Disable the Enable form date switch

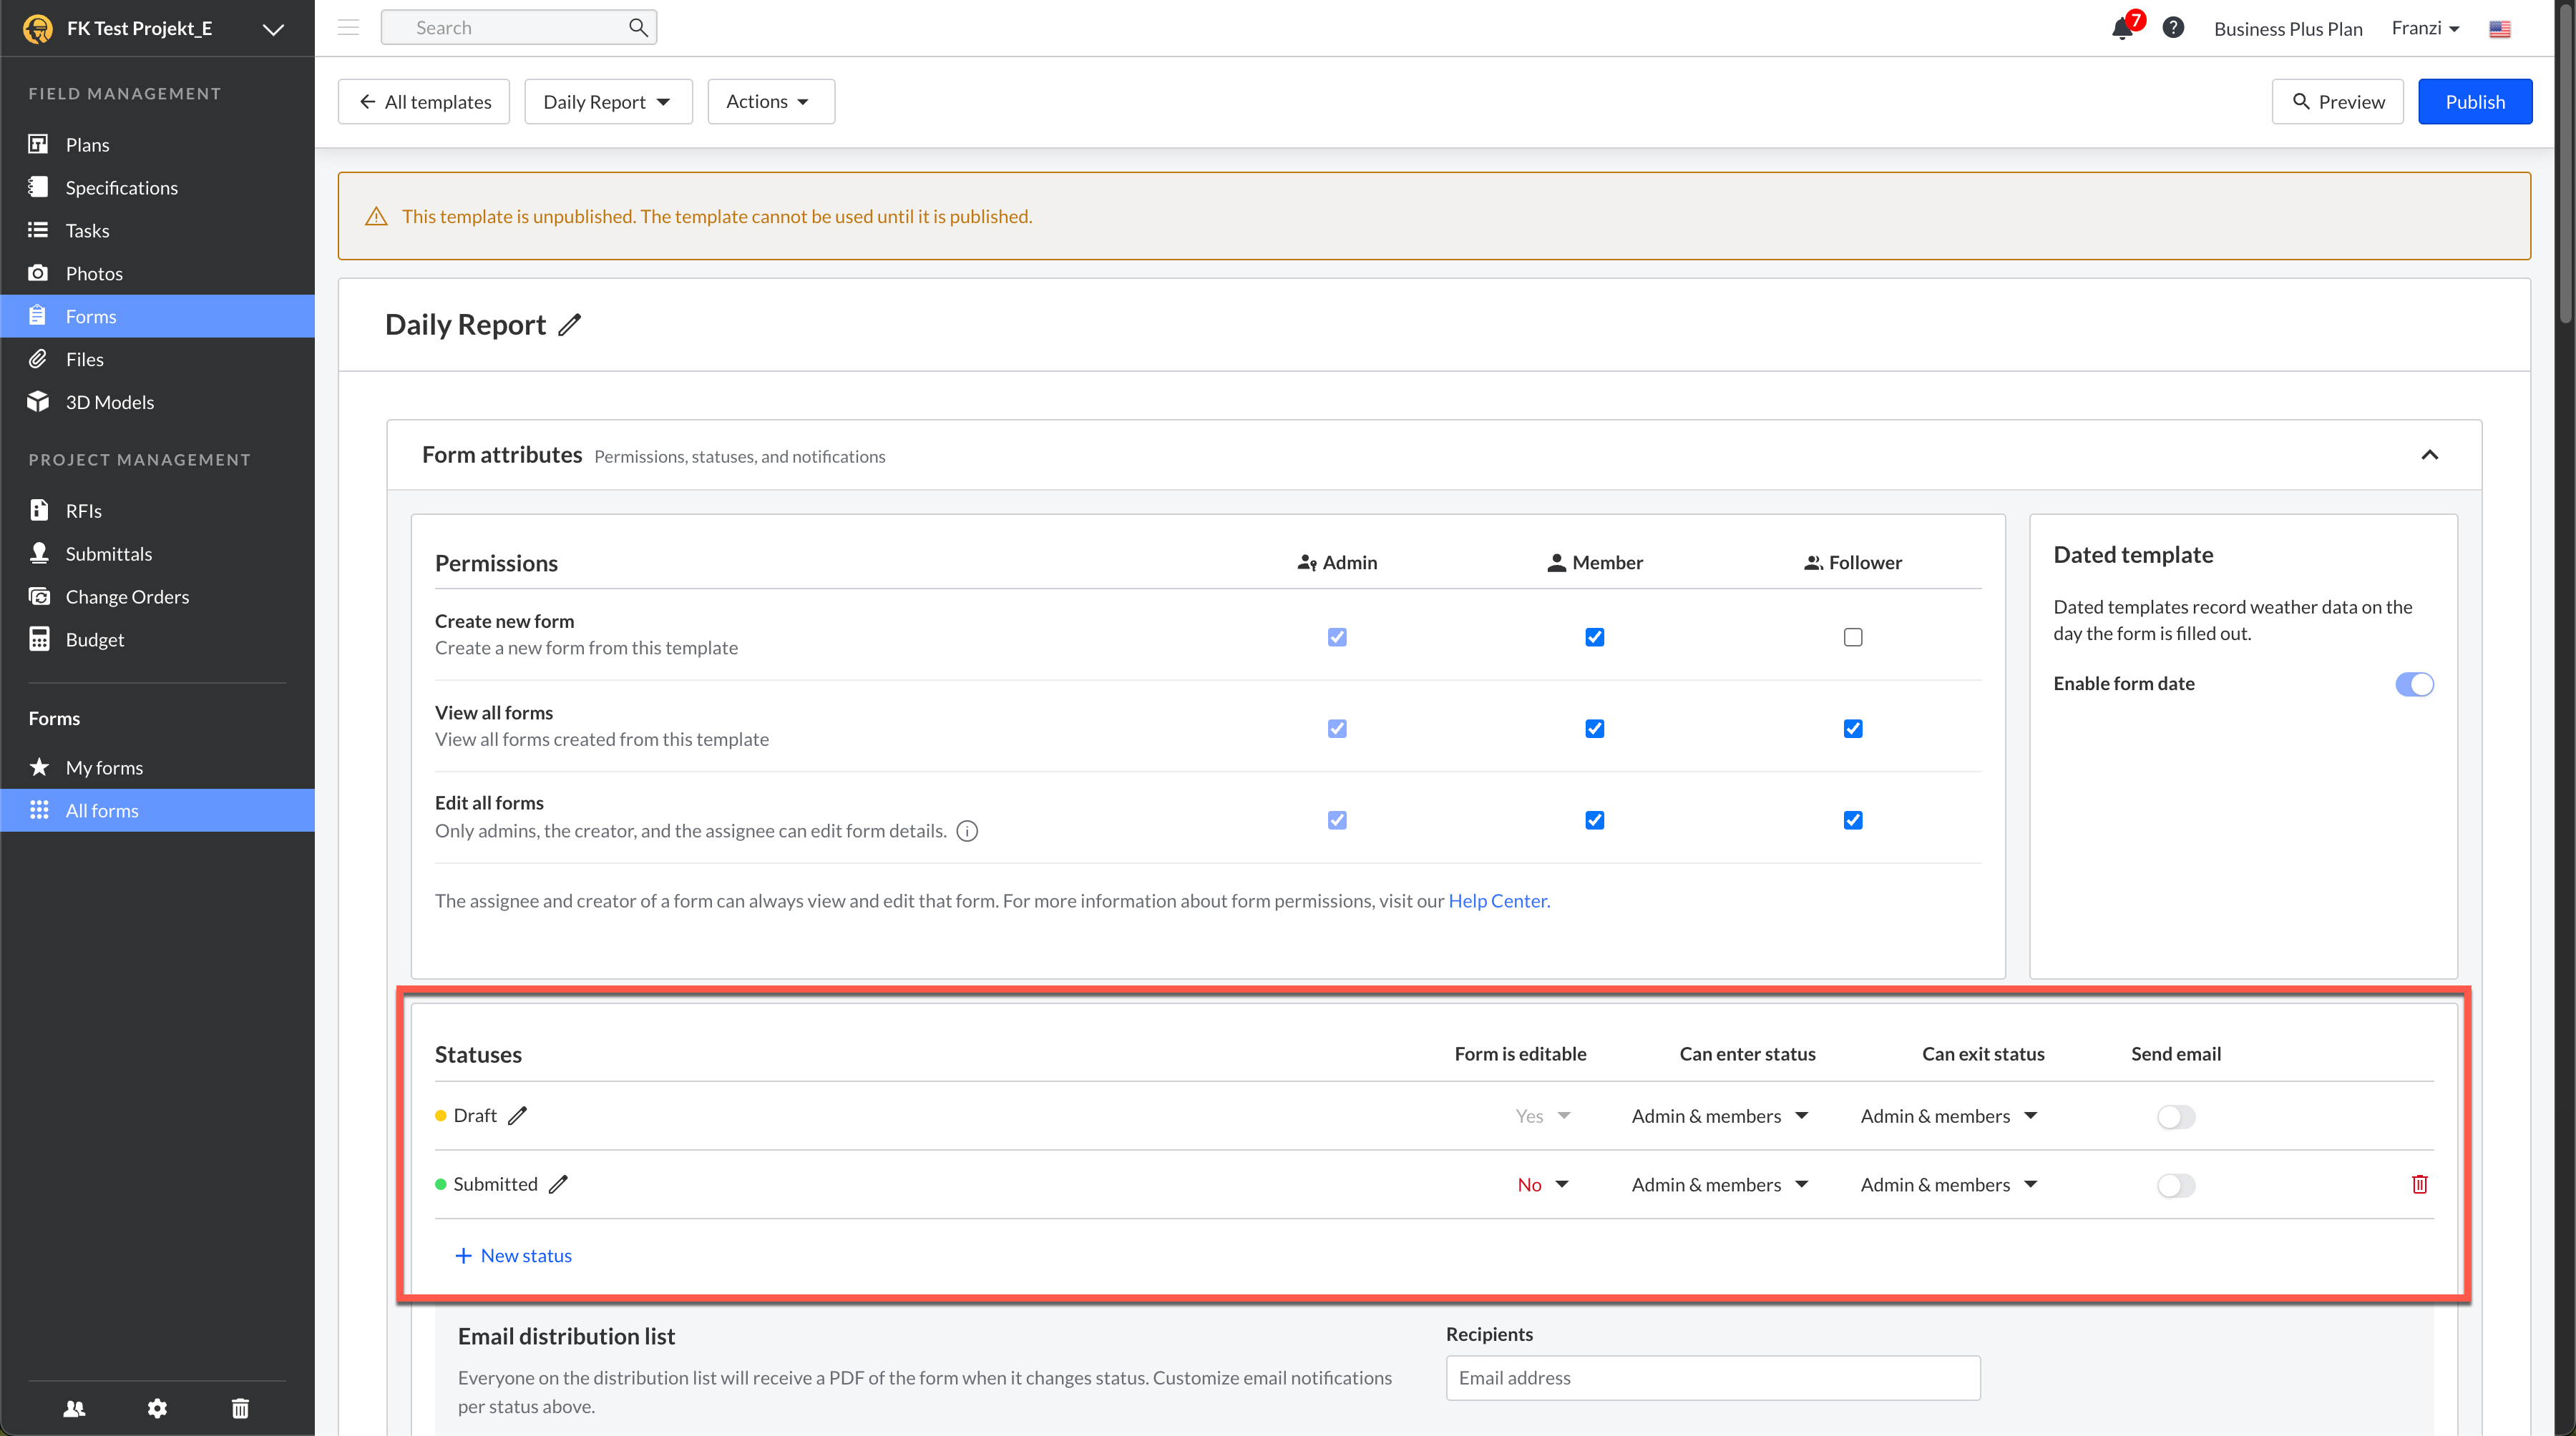pos(2414,684)
